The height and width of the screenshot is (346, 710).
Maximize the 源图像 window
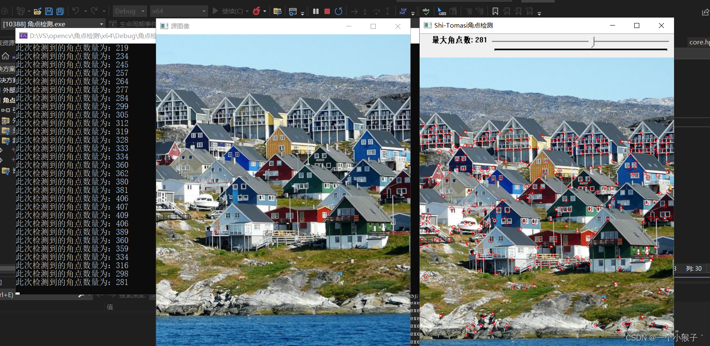pos(373,26)
